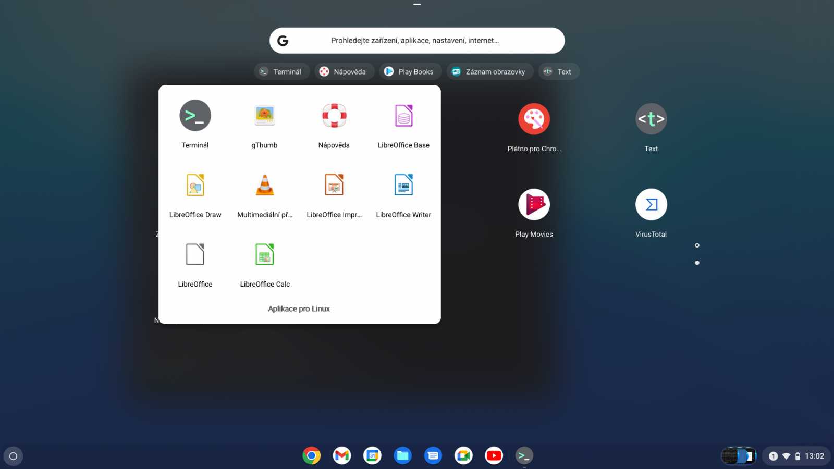The width and height of the screenshot is (834, 469).
Task: Launch LibreOffice Calc
Action: [265, 254]
